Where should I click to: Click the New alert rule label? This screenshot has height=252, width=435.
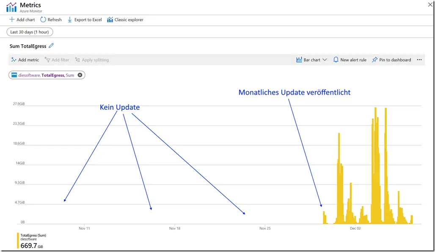pos(353,60)
